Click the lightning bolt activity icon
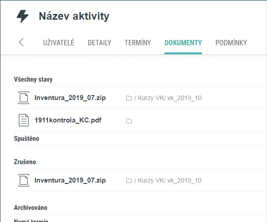Screen dimensions: 267x222 tap(22, 16)
